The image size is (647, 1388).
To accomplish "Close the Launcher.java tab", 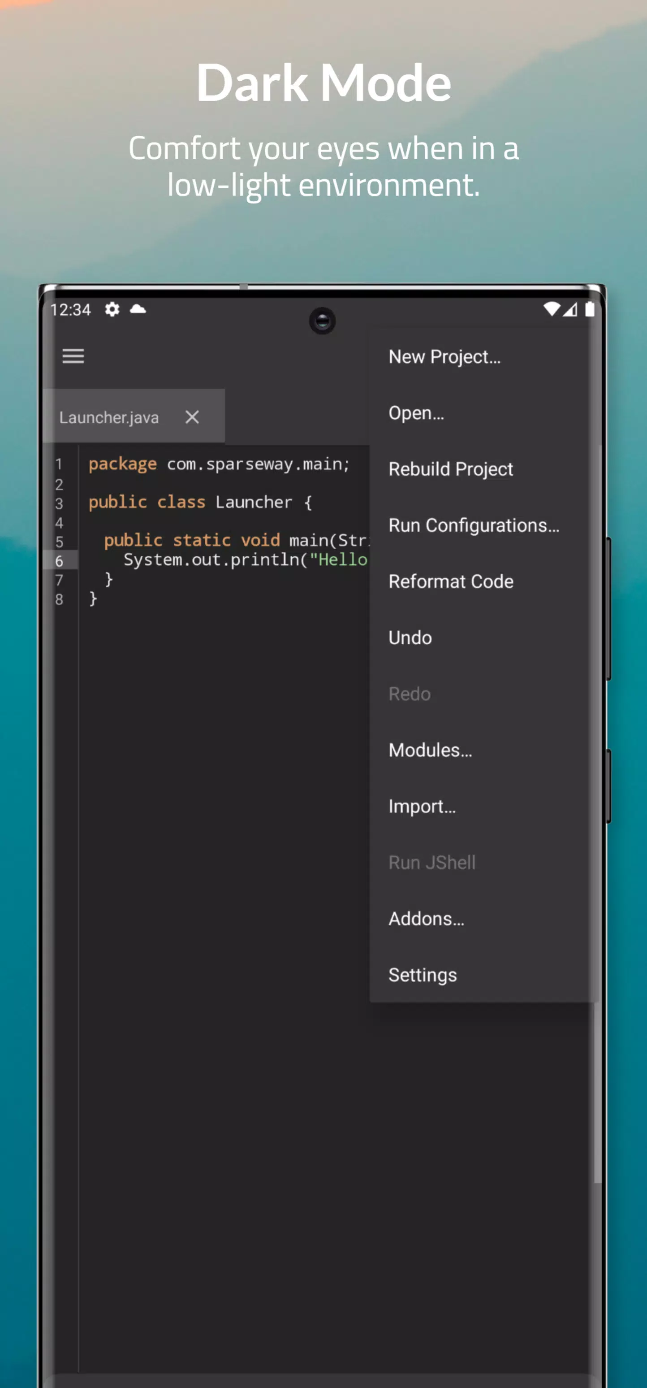I will point(192,416).
